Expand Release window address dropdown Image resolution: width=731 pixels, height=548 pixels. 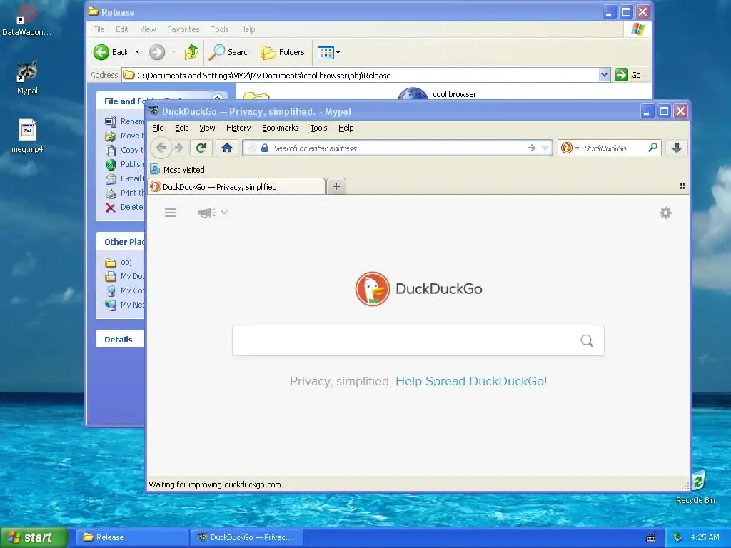[604, 75]
